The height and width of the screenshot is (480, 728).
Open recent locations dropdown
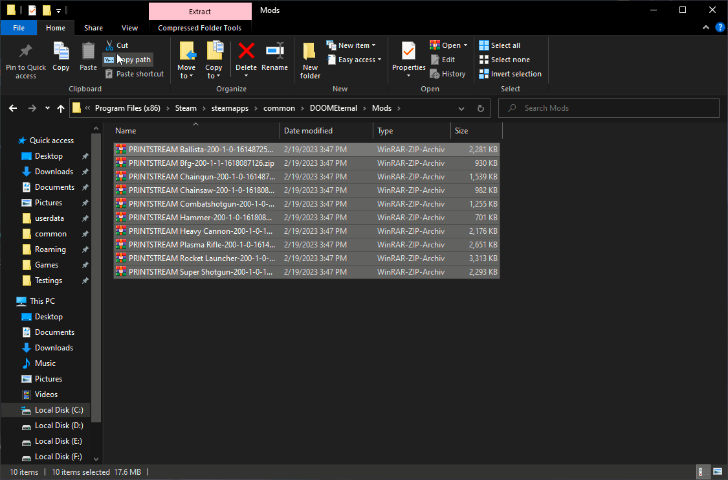click(x=47, y=108)
